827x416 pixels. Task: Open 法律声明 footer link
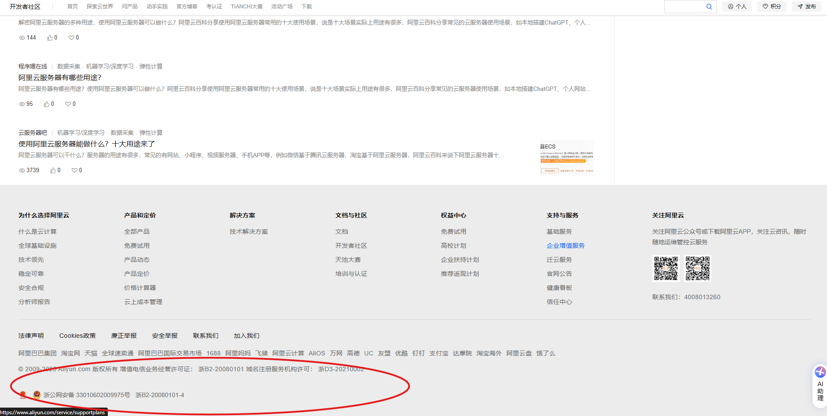[31, 336]
